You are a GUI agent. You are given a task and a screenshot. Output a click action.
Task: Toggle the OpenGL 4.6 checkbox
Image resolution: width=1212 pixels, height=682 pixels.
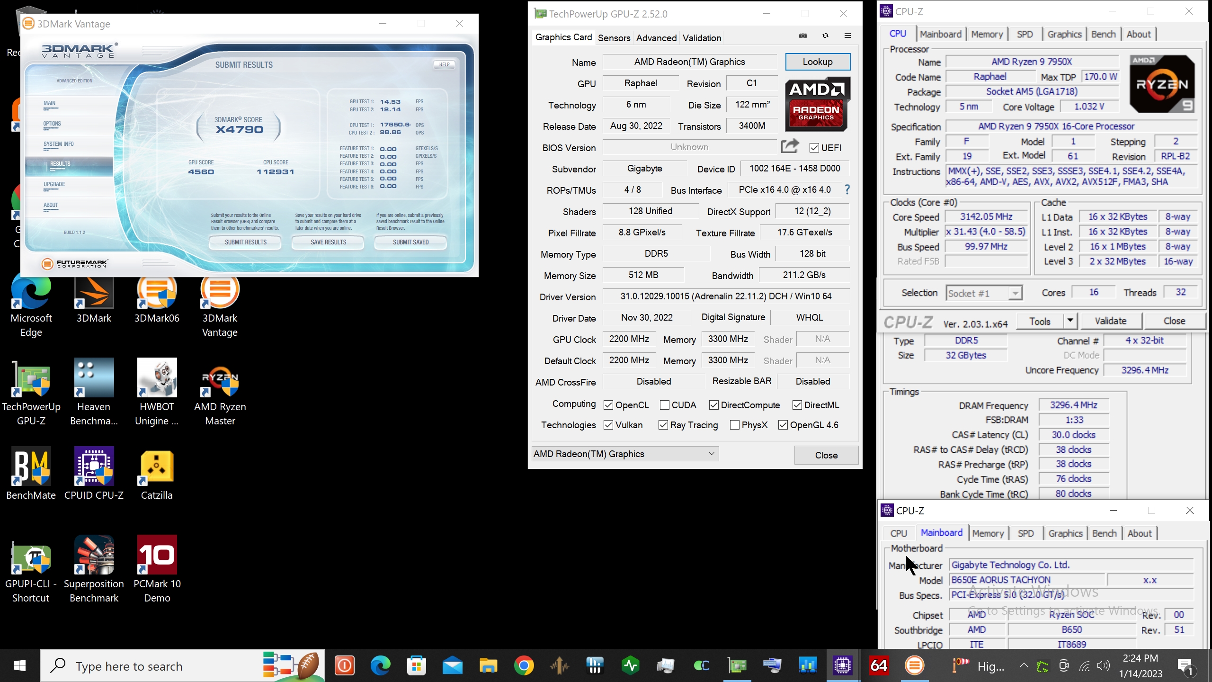(x=783, y=425)
